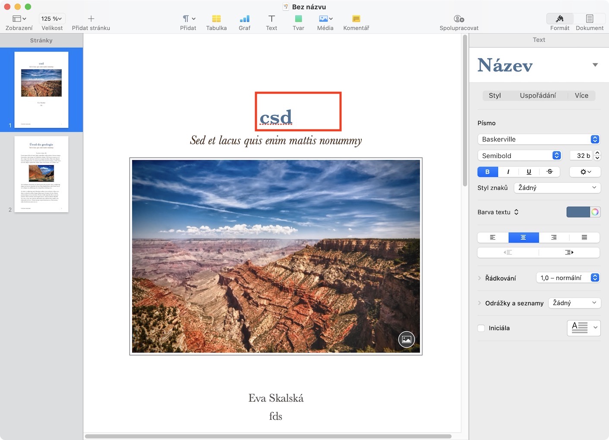Add a text box with Text tool
This screenshot has height=440, width=609.
(x=271, y=19)
